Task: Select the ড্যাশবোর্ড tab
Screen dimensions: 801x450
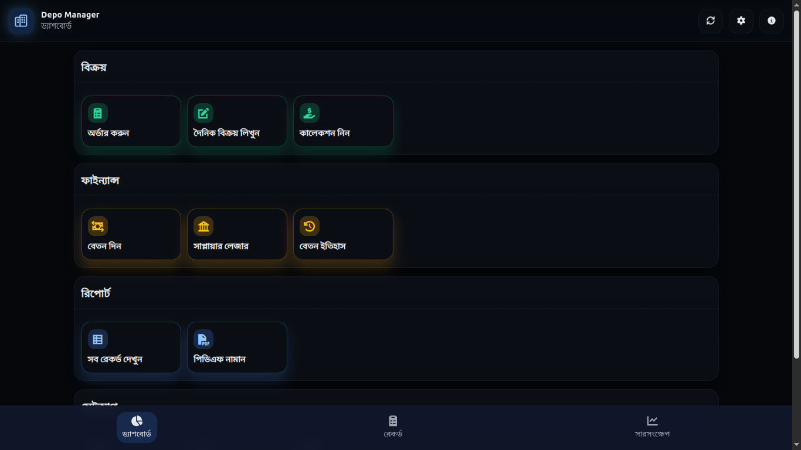Action: pyautogui.click(x=137, y=427)
